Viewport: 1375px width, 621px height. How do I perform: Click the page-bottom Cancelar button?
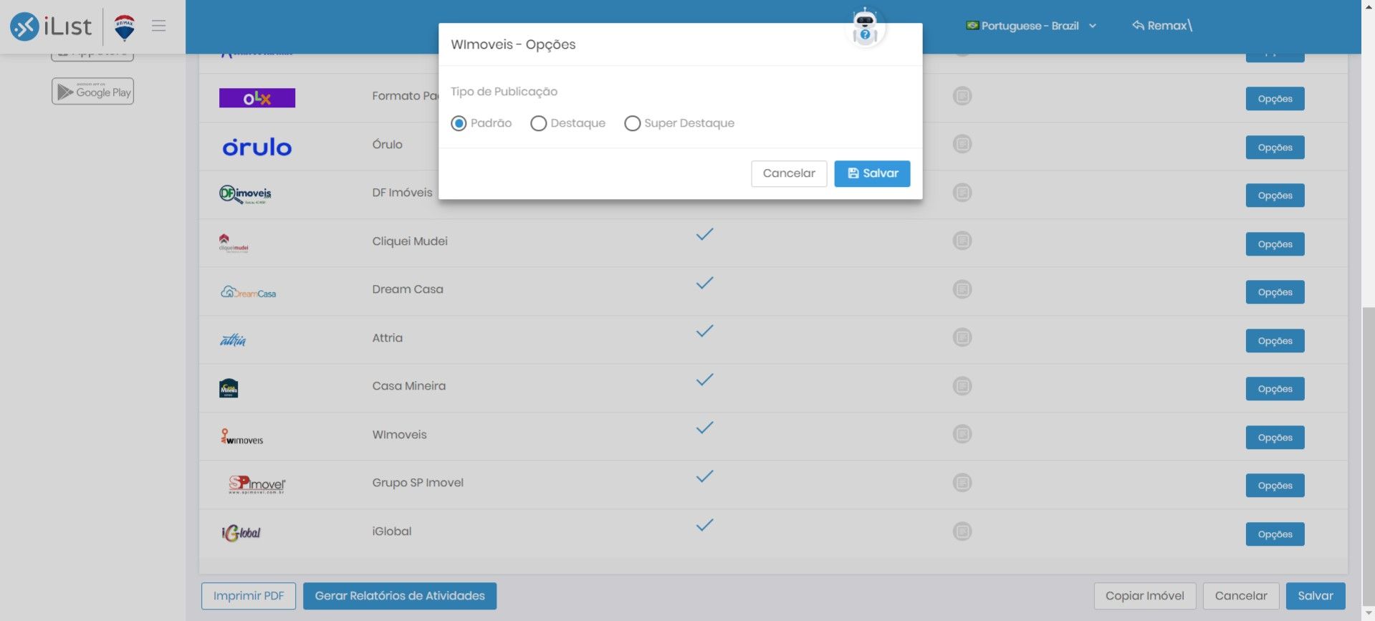click(x=1241, y=596)
